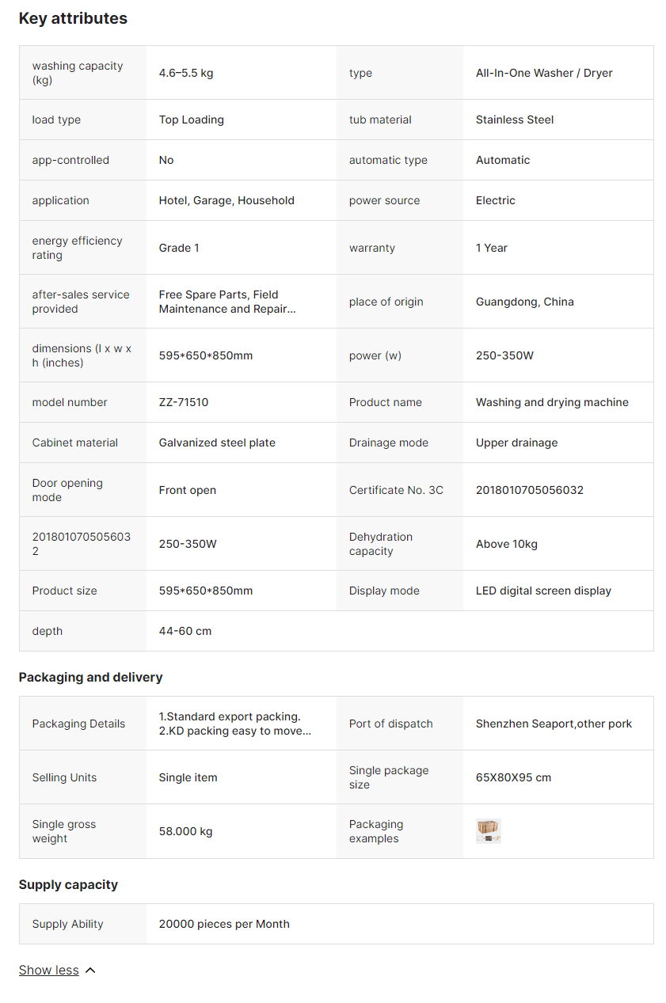Click "Galvanized steel plate" cabinet material

click(217, 443)
